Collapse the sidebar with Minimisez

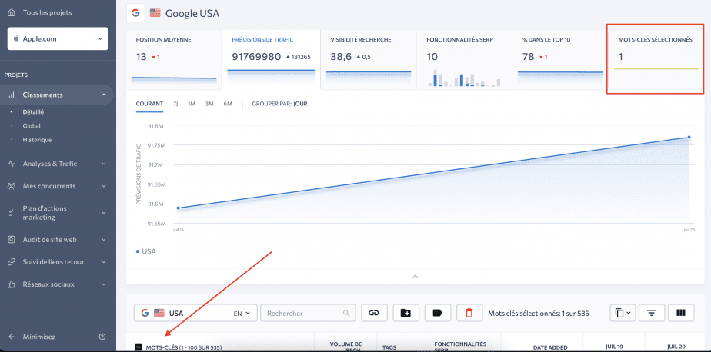click(39, 337)
